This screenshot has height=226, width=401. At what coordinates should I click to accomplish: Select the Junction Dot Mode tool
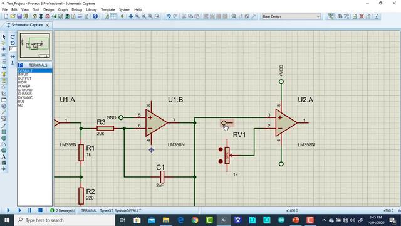[4, 49]
